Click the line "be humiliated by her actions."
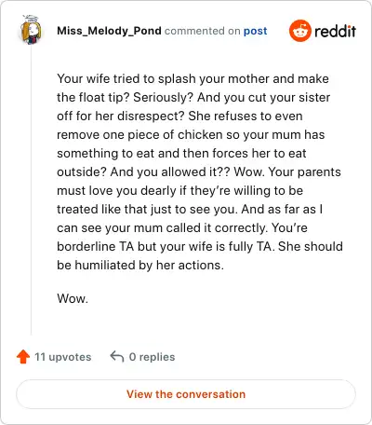 [x=140, y=265]
